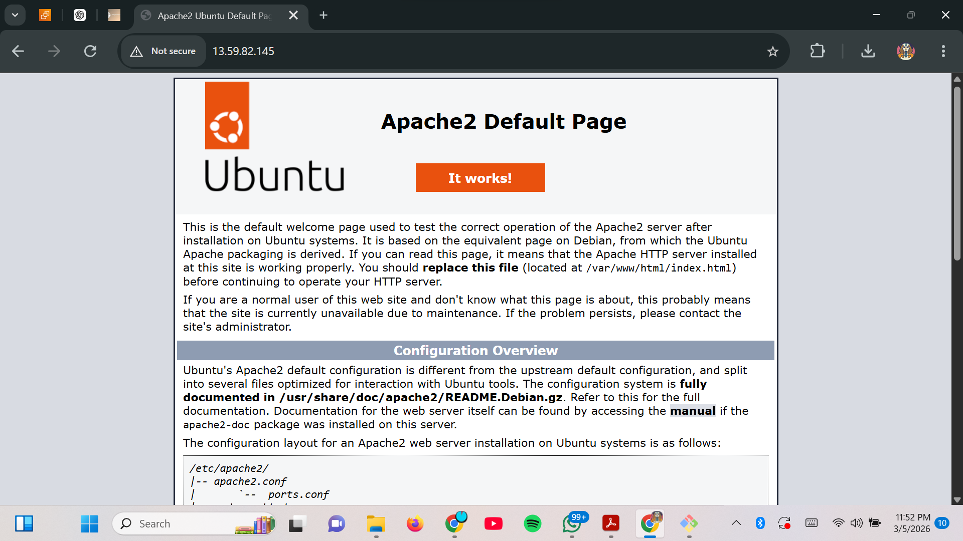Image resolution: width=963 pixels, height=541 pixels.
Task: Open the volume control
Action: click(x=856, y=523)
